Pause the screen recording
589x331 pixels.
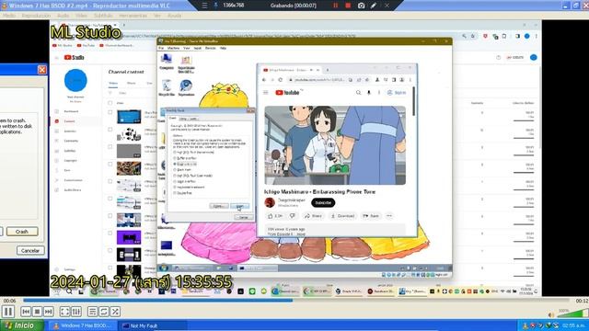(335, 6)
